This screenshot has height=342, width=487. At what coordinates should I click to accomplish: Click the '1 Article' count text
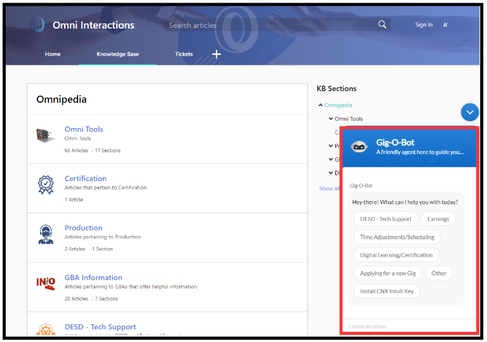pyautogui.click(x=74, y=199)
